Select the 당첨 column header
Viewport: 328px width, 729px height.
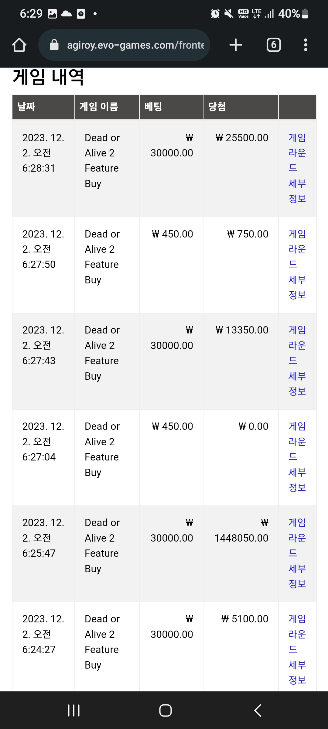click(x=241, y=107)
